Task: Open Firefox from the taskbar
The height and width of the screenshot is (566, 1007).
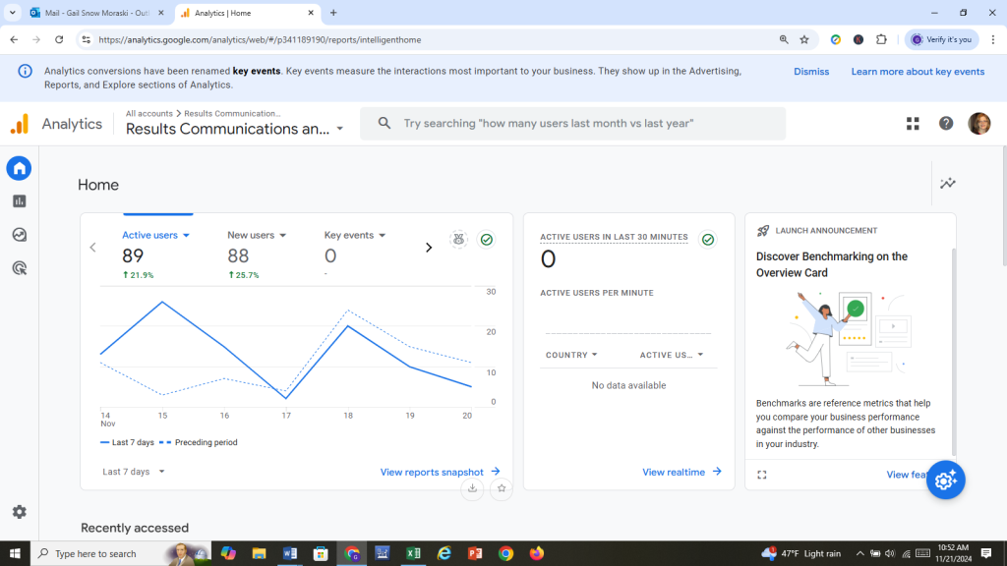Action: (536, 553)
